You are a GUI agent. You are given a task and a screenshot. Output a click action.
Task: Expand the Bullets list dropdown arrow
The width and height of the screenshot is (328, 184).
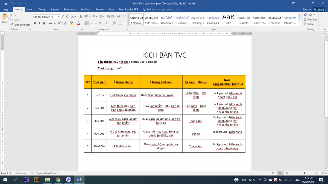(x=89, y=17)
